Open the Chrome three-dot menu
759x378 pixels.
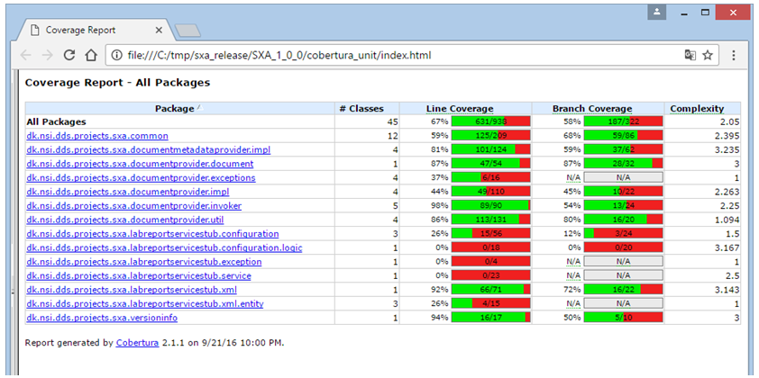[733, 55]
